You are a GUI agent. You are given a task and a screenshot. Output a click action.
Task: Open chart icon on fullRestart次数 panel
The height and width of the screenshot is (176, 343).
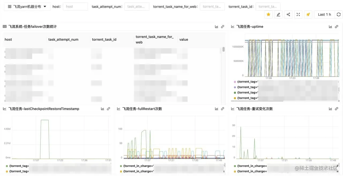point(217,109)
